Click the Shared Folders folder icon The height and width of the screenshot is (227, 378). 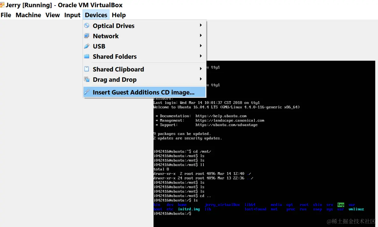point(87,56)
